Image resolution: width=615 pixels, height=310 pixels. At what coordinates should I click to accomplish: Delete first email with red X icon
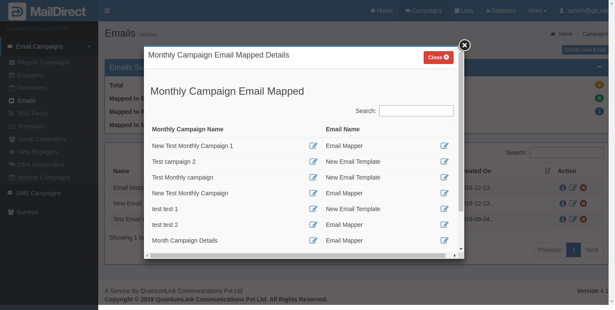pos(583,188)
